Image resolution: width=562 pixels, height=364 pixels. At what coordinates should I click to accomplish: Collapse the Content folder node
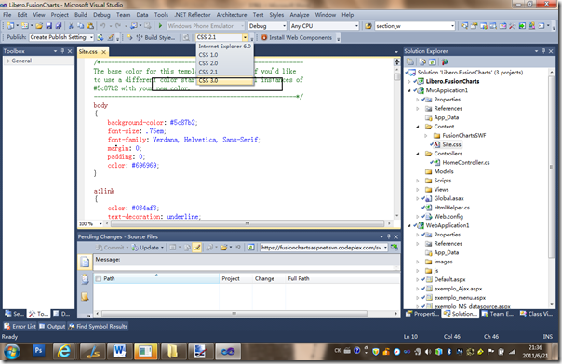[418, 127]
